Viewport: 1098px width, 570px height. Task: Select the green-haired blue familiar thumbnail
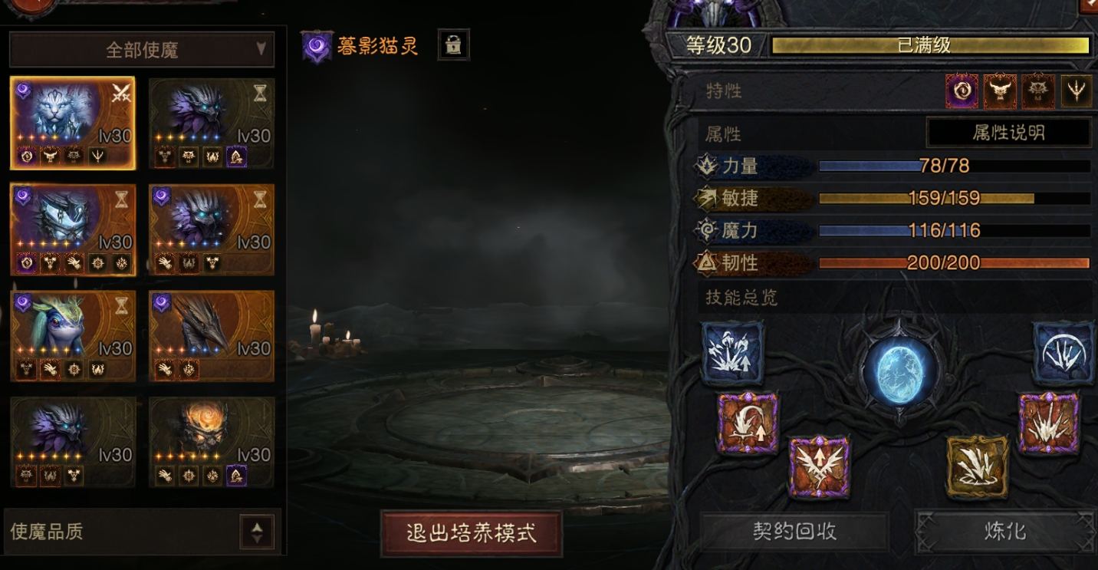pyautogui.click(x=73, y=336)
